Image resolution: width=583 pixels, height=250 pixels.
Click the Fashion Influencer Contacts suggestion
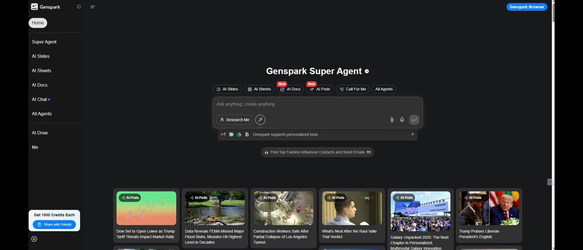point(318,152)
